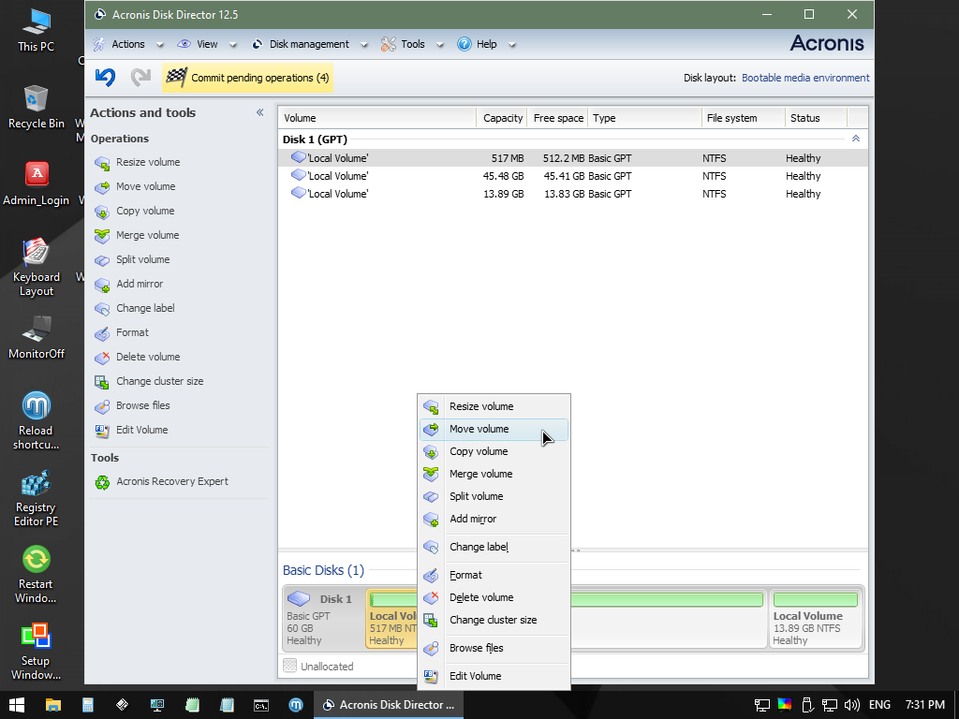
Task: Open the Help menu
Action: [479, 44]
